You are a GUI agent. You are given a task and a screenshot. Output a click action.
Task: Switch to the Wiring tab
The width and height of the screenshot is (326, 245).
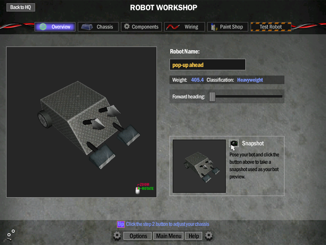click(185, 27)
